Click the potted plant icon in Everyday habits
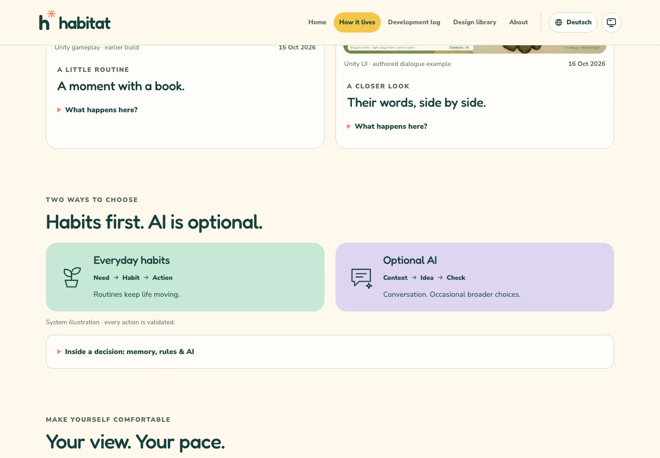Image resolution: width=660 pixels, height=458 pixels. tap(72, 278)
